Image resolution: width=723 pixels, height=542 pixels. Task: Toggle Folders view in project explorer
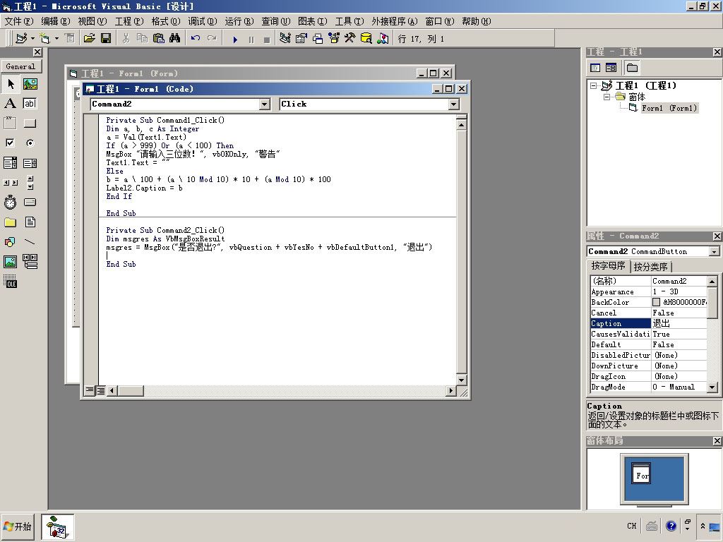pyautogui.click(x=632, y=68)
